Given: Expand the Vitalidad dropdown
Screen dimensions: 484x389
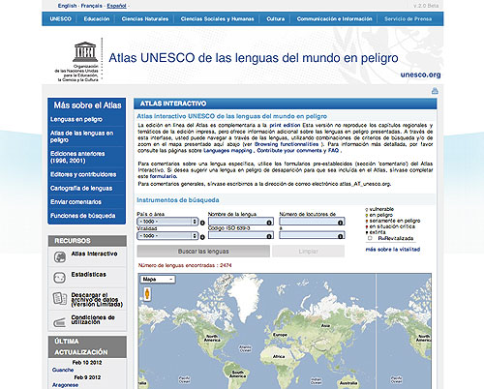Looking at the screenshot, I should [167, 236].
